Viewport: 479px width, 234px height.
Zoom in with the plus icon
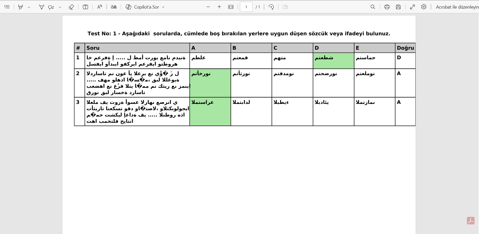pyautogui.click(x=219, y=7)
